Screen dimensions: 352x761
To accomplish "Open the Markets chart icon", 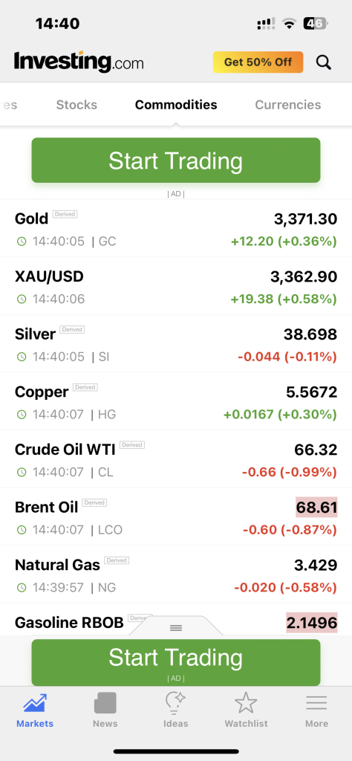I will [x=35, y=703].
